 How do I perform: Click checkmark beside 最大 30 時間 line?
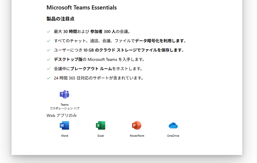pyautogui.click(x=49, y=31)
